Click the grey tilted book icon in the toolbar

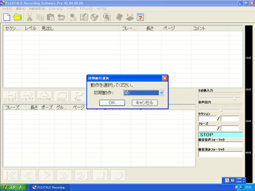(x=119, y=17)
